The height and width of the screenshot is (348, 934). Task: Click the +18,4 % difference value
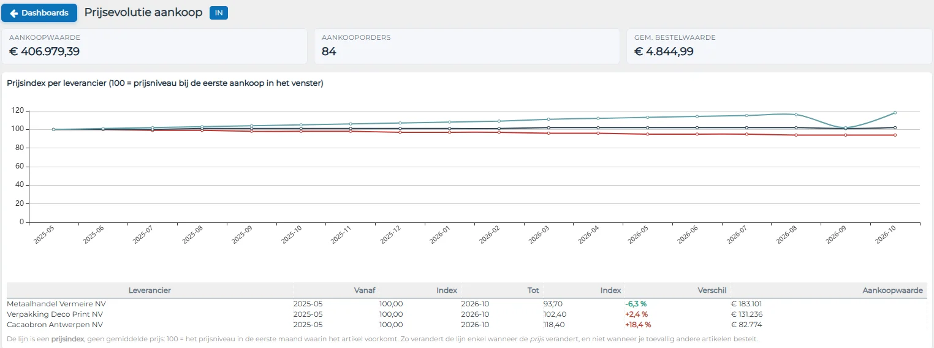coord(638,325)
